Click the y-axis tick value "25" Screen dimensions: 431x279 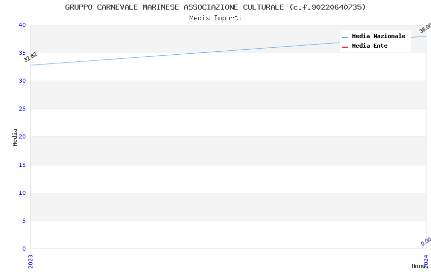[22, 109]
